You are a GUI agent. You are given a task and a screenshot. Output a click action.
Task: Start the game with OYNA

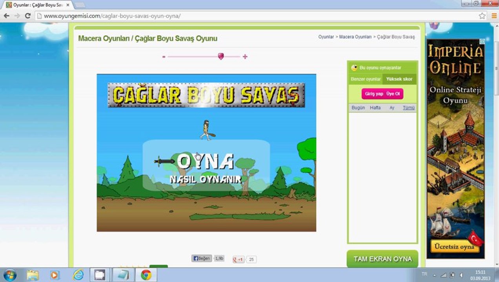205,161
